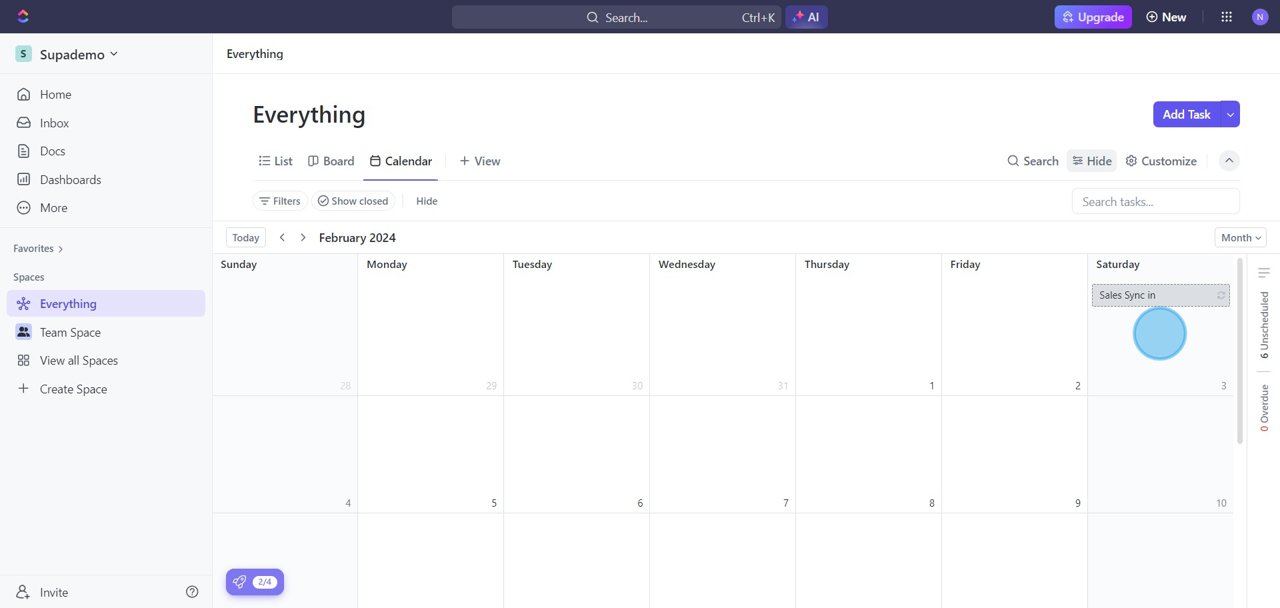The width and height of the screenshot is (1280, 608).
Task: Open the AI assistant button
Action: pos(807,17)
